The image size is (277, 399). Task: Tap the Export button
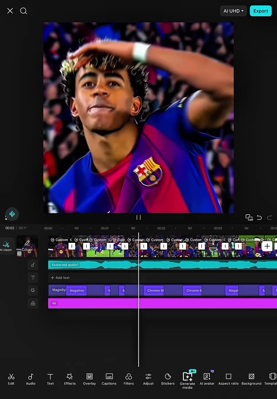(261, 11)
